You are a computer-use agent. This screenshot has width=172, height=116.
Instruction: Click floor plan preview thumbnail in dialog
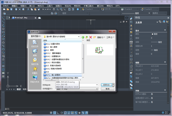(x=100, y=50)
